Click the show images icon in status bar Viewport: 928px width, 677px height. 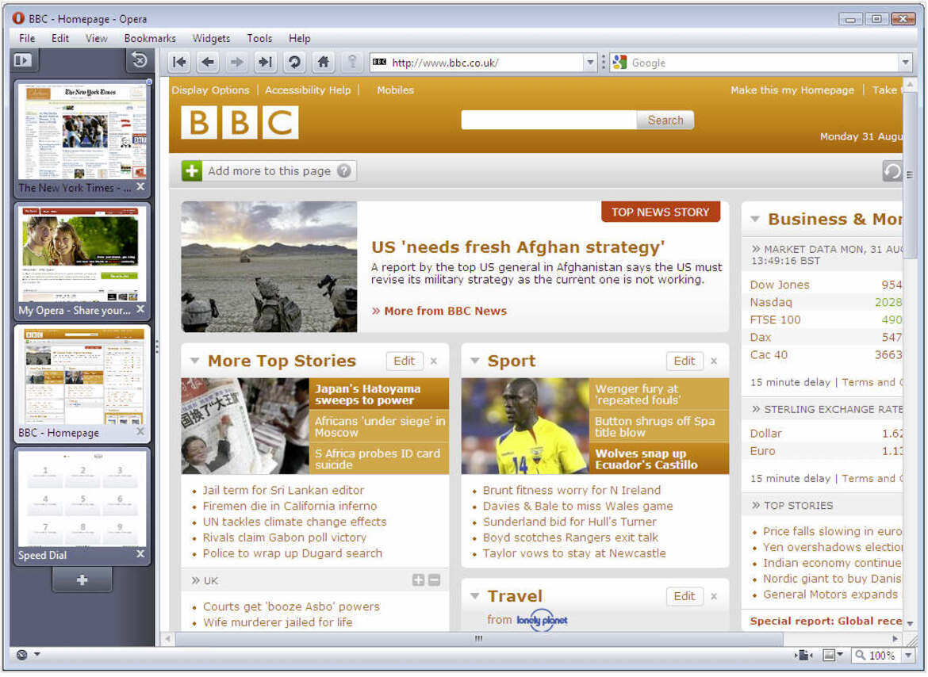pos(829,655)
